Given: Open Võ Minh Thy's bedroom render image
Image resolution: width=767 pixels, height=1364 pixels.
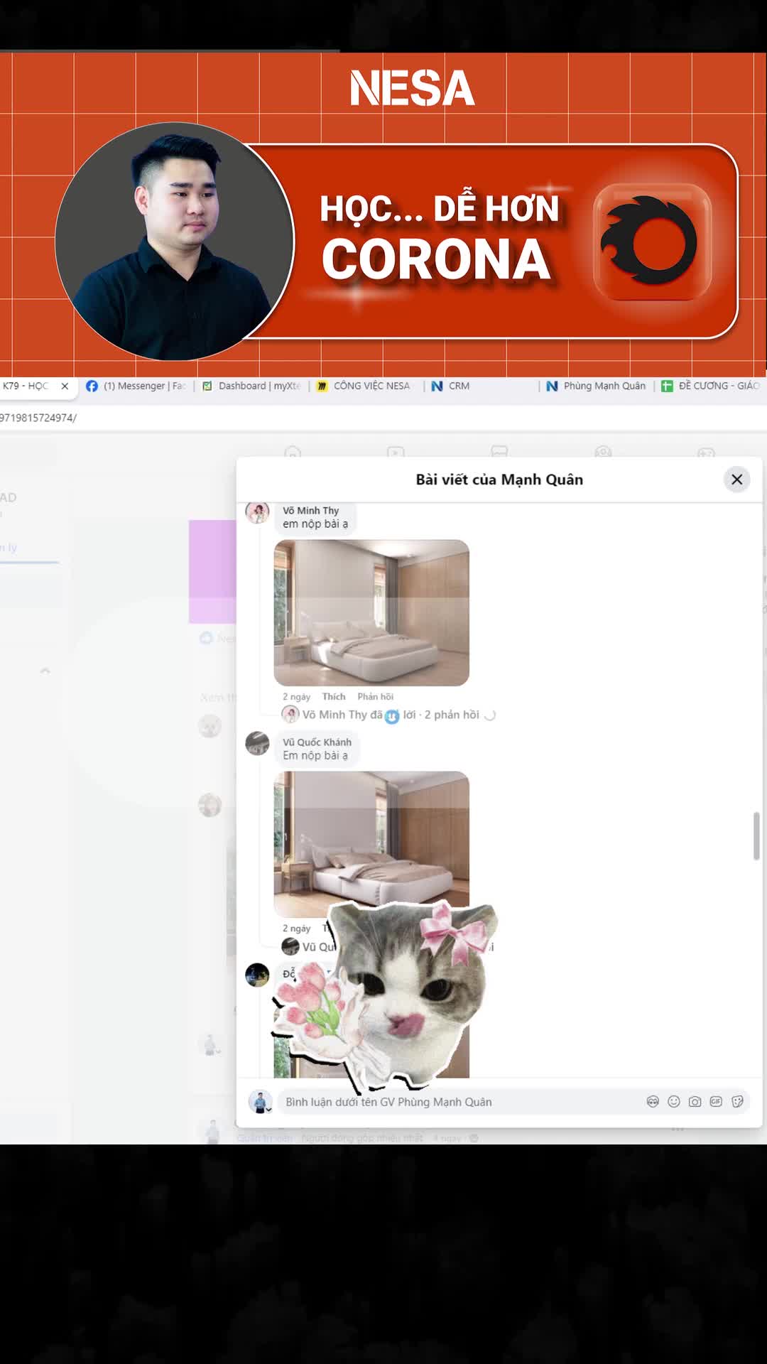Looking at the screenshot, I should point(371,612).
